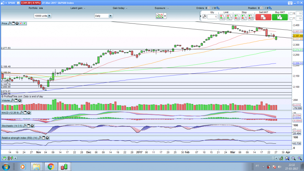Click the Qty input field
The image size is (304, 171).
[212, 17]
